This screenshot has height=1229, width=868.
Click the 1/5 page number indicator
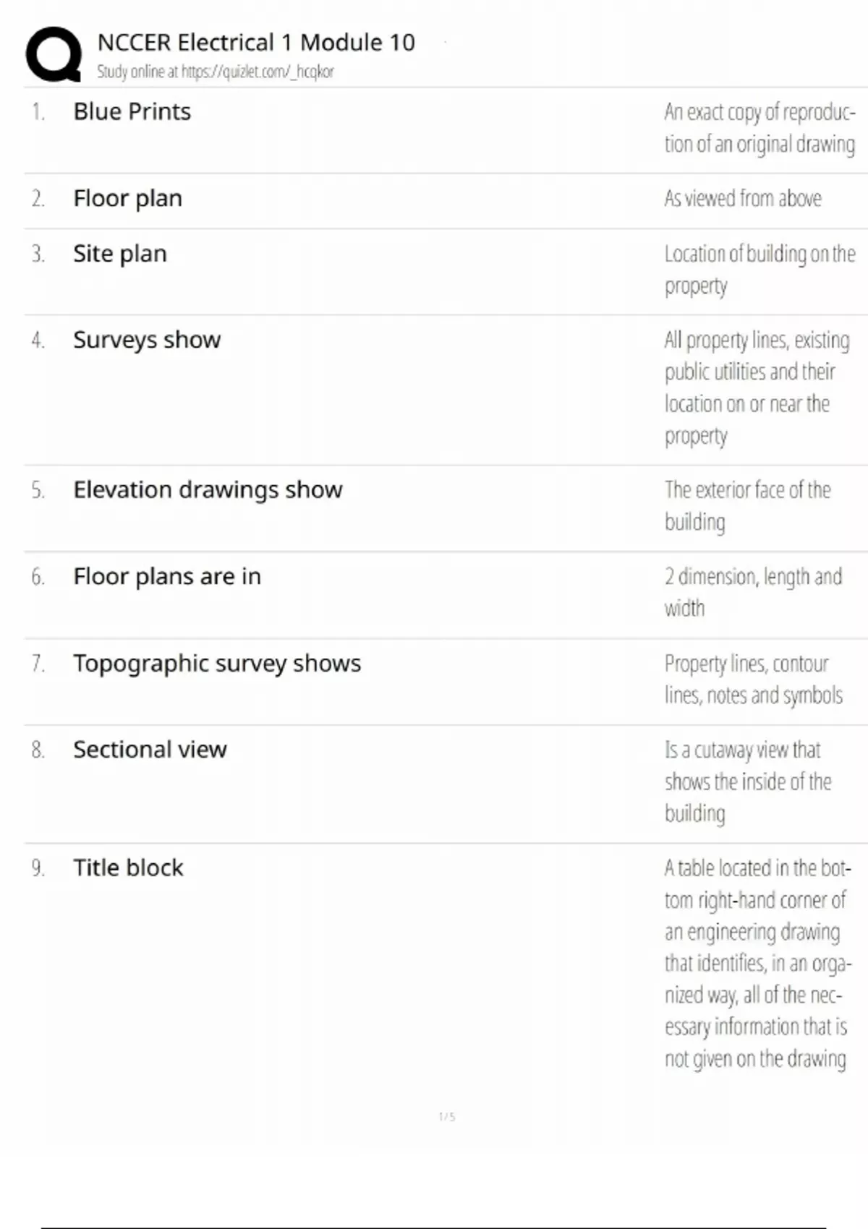pyautogui.click(x=447, y=1117)
